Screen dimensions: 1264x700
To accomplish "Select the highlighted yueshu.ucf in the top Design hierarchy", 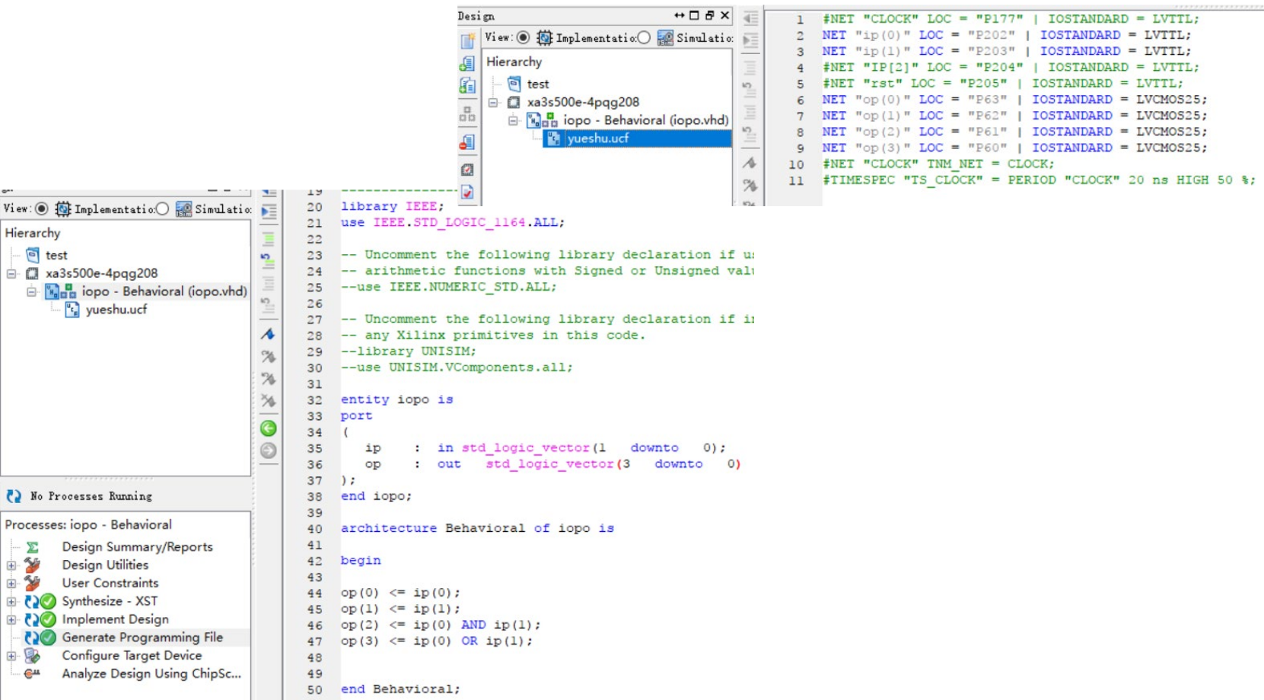I will 636,138.
